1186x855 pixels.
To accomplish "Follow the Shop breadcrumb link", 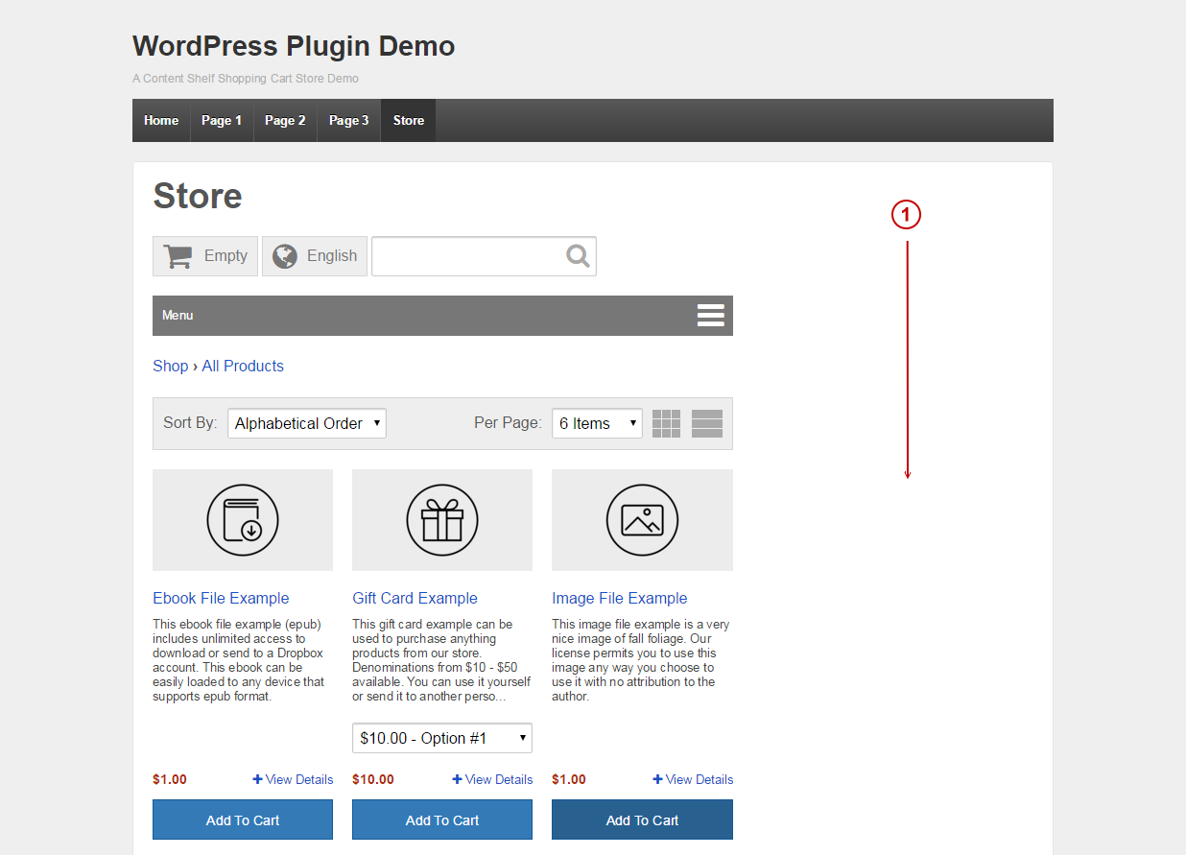I will 171,366.
